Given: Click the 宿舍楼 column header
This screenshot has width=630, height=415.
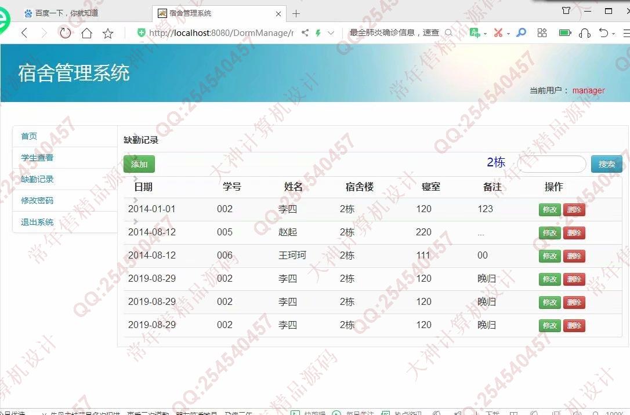Looking at the screenshot, I should pos(360,187).
